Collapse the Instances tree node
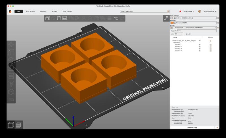This screenshot has width=226, height=138. click(173, 43)
